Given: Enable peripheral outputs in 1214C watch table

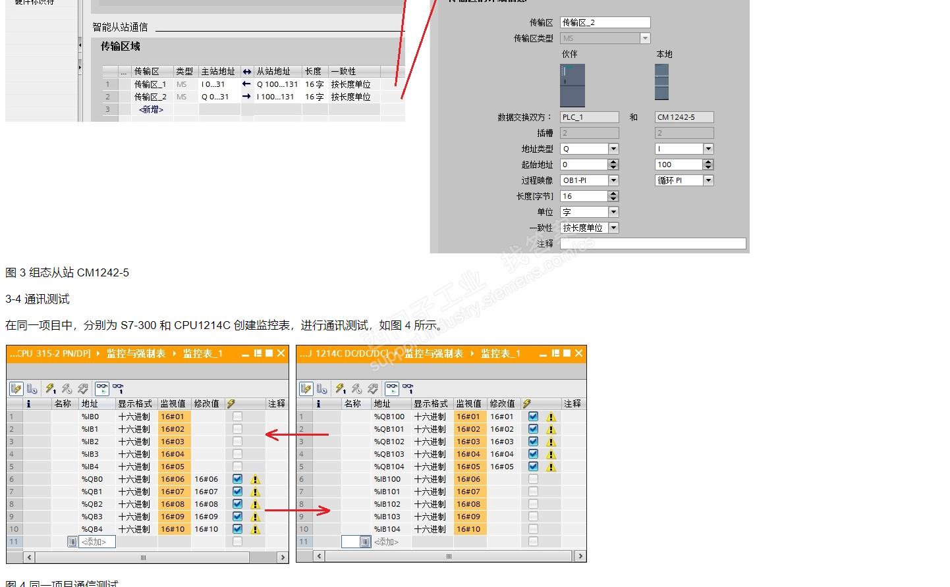Looking at the screenshot, I should (x=372, y=389).
